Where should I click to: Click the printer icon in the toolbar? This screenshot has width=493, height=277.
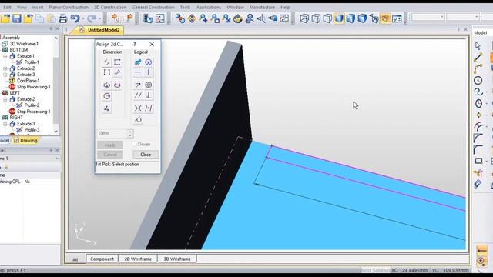[63, 18]
